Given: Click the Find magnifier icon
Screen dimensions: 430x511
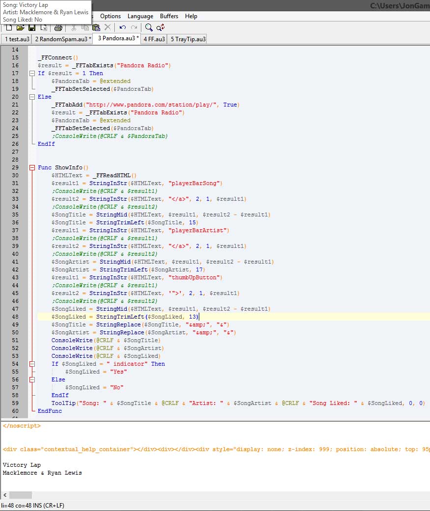Looking at the screenshot, I should pos(149,27).
